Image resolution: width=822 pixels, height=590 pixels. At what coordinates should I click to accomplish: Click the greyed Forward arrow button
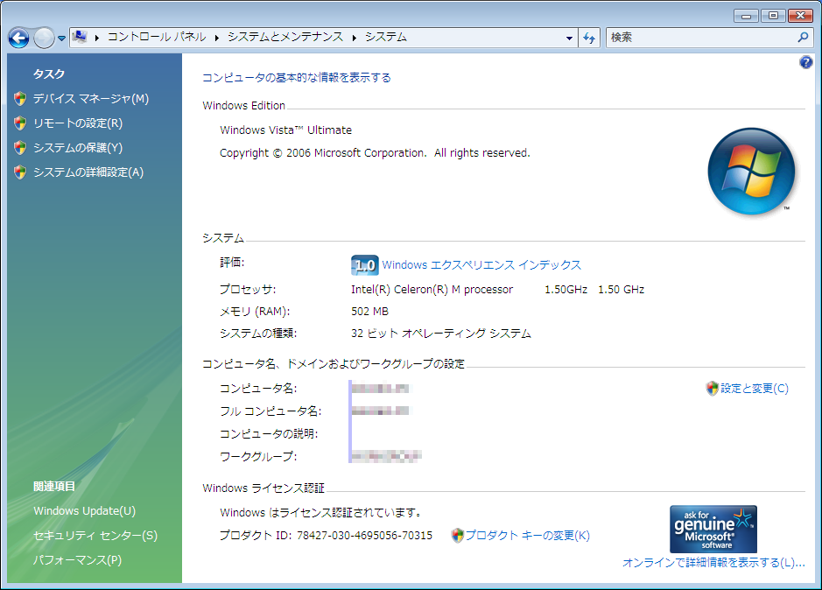(x=44, y=38)
